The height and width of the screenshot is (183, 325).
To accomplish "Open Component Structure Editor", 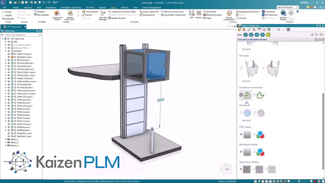I will 122,12.
